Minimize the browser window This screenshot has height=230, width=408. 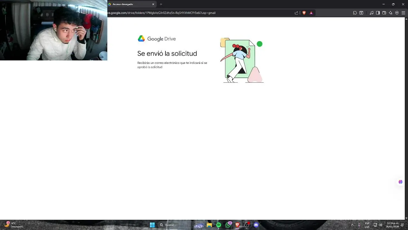click(383, 4)
